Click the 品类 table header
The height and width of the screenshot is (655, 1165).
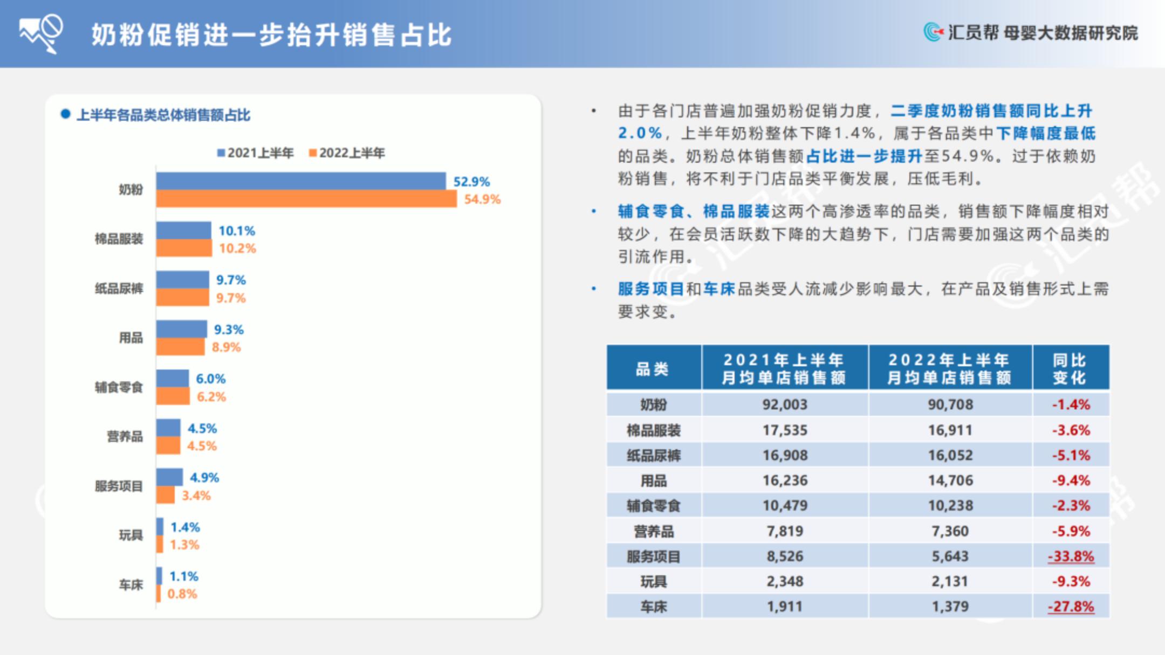click(653, 368)
